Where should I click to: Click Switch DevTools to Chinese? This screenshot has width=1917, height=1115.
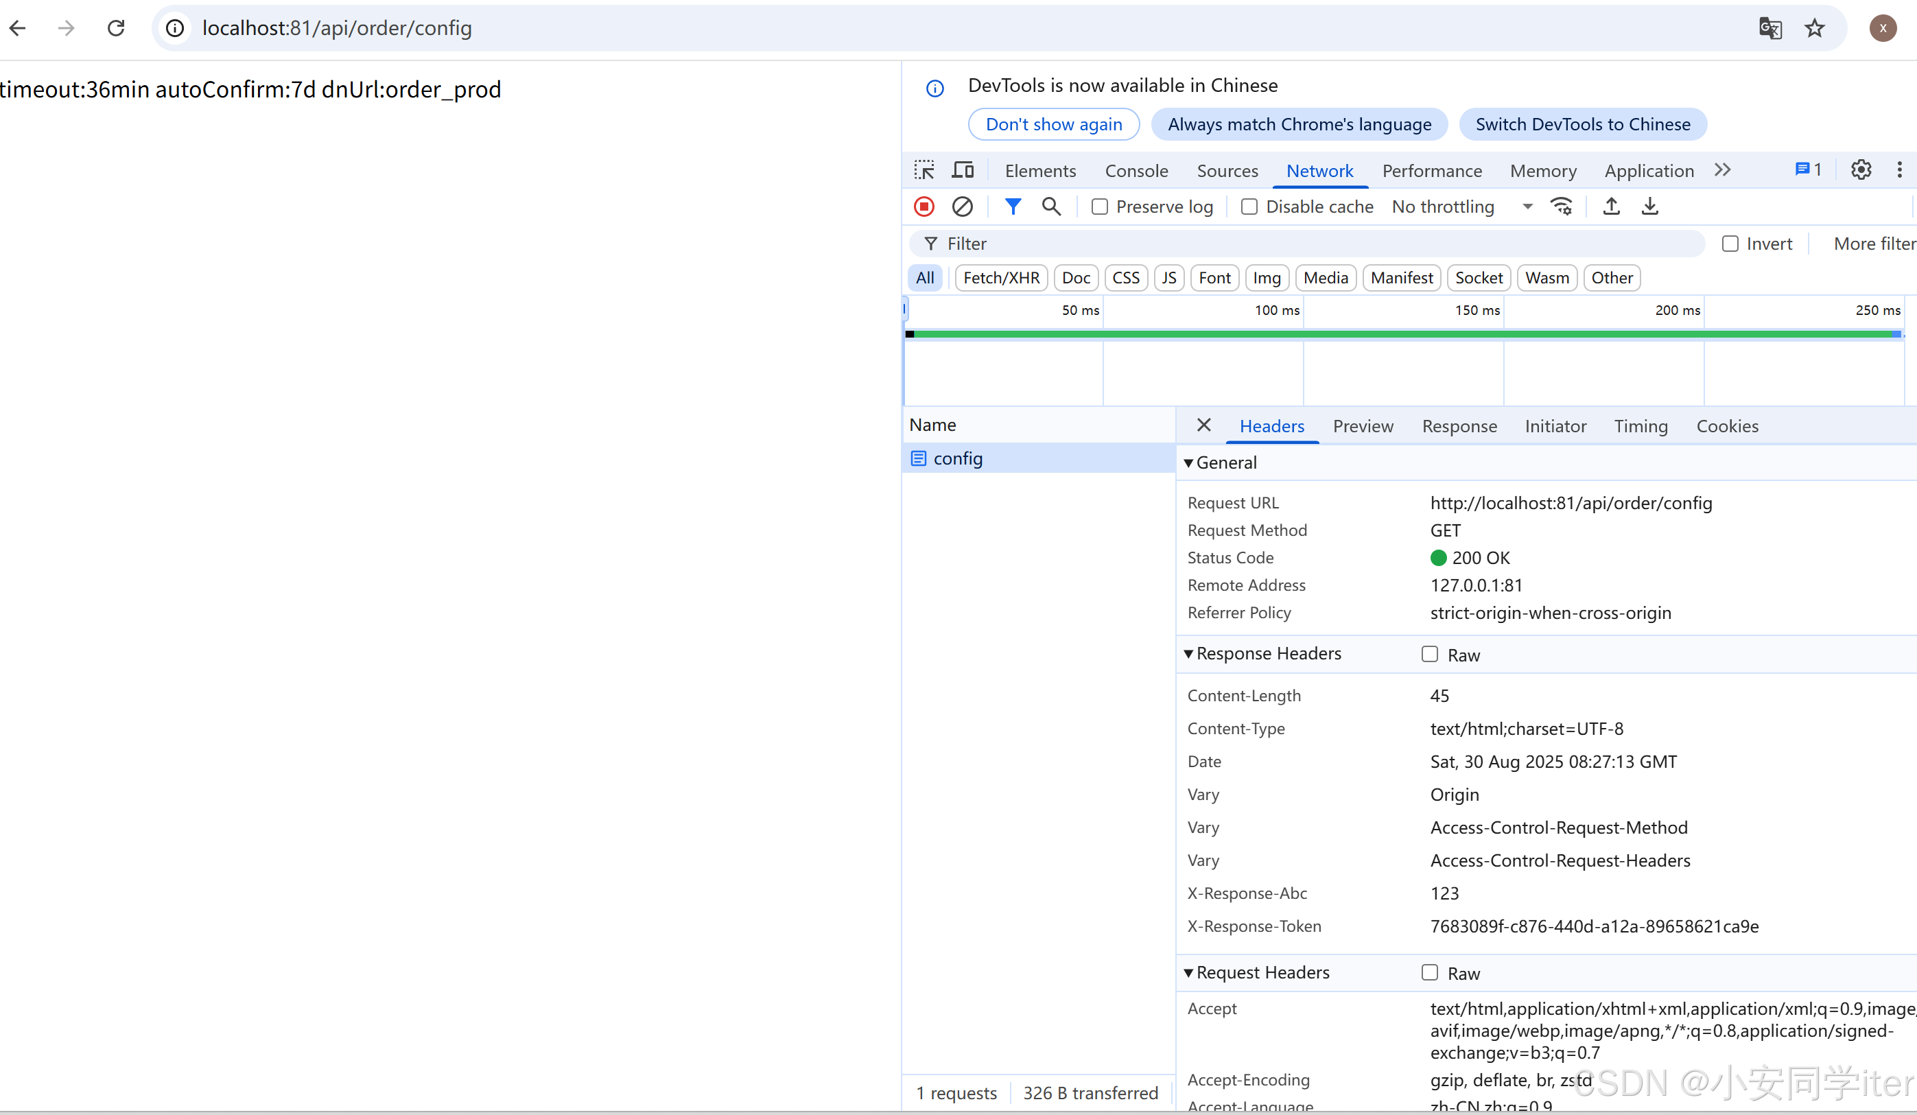1582,124
